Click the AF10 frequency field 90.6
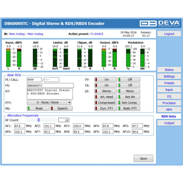The width and height of the screenshot is (183, 183). click(x=137, y=132)
